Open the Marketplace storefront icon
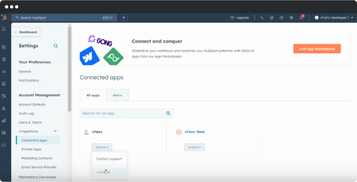Screen dimensions: 357x182 272,18
